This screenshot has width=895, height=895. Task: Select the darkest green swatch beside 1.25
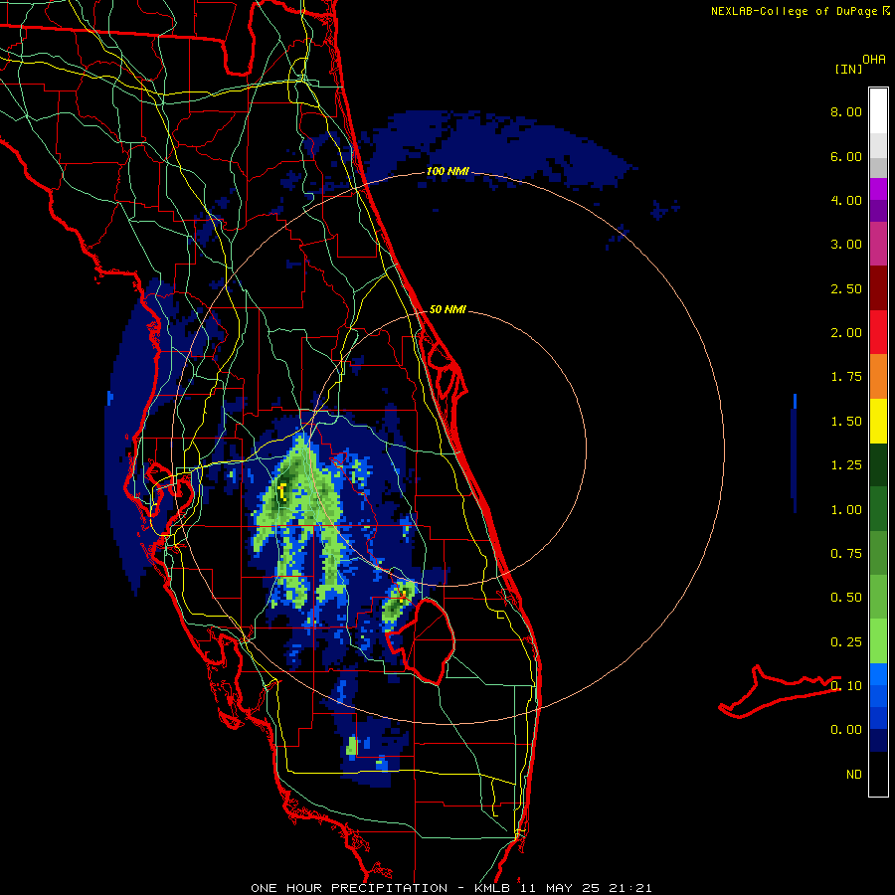878,465
